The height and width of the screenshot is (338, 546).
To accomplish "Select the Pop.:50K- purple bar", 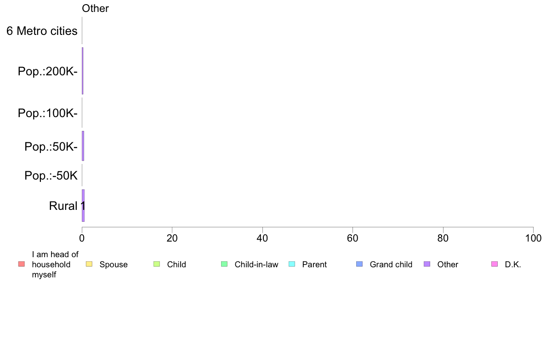I will pos(83,146).
